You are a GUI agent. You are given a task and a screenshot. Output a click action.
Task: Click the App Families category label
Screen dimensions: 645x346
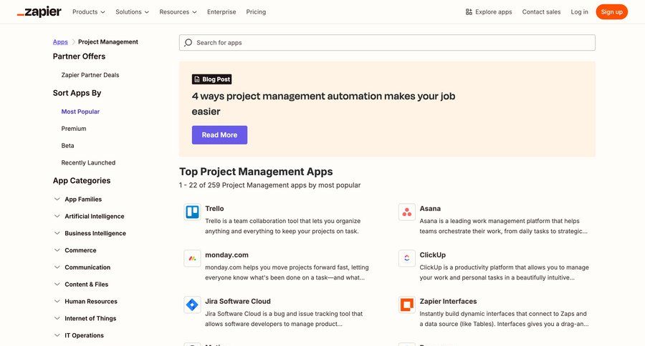click(83, 199)
